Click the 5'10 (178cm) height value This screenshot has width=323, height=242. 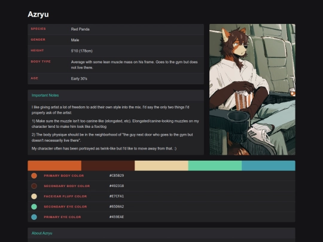click(81, 51)
